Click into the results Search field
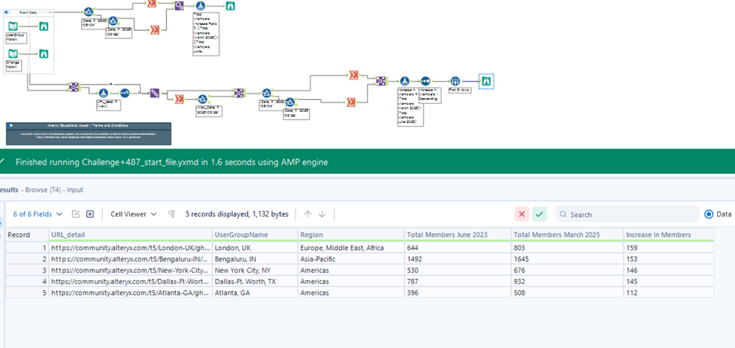This screenshot has width=735, height=348. pos(627,214)
